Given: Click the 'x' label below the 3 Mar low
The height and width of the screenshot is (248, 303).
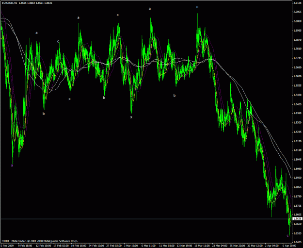Looking at the screenshot, I should coord(131,117).
